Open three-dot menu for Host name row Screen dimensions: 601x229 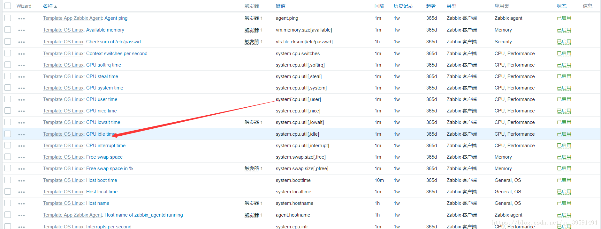[21, 204]
